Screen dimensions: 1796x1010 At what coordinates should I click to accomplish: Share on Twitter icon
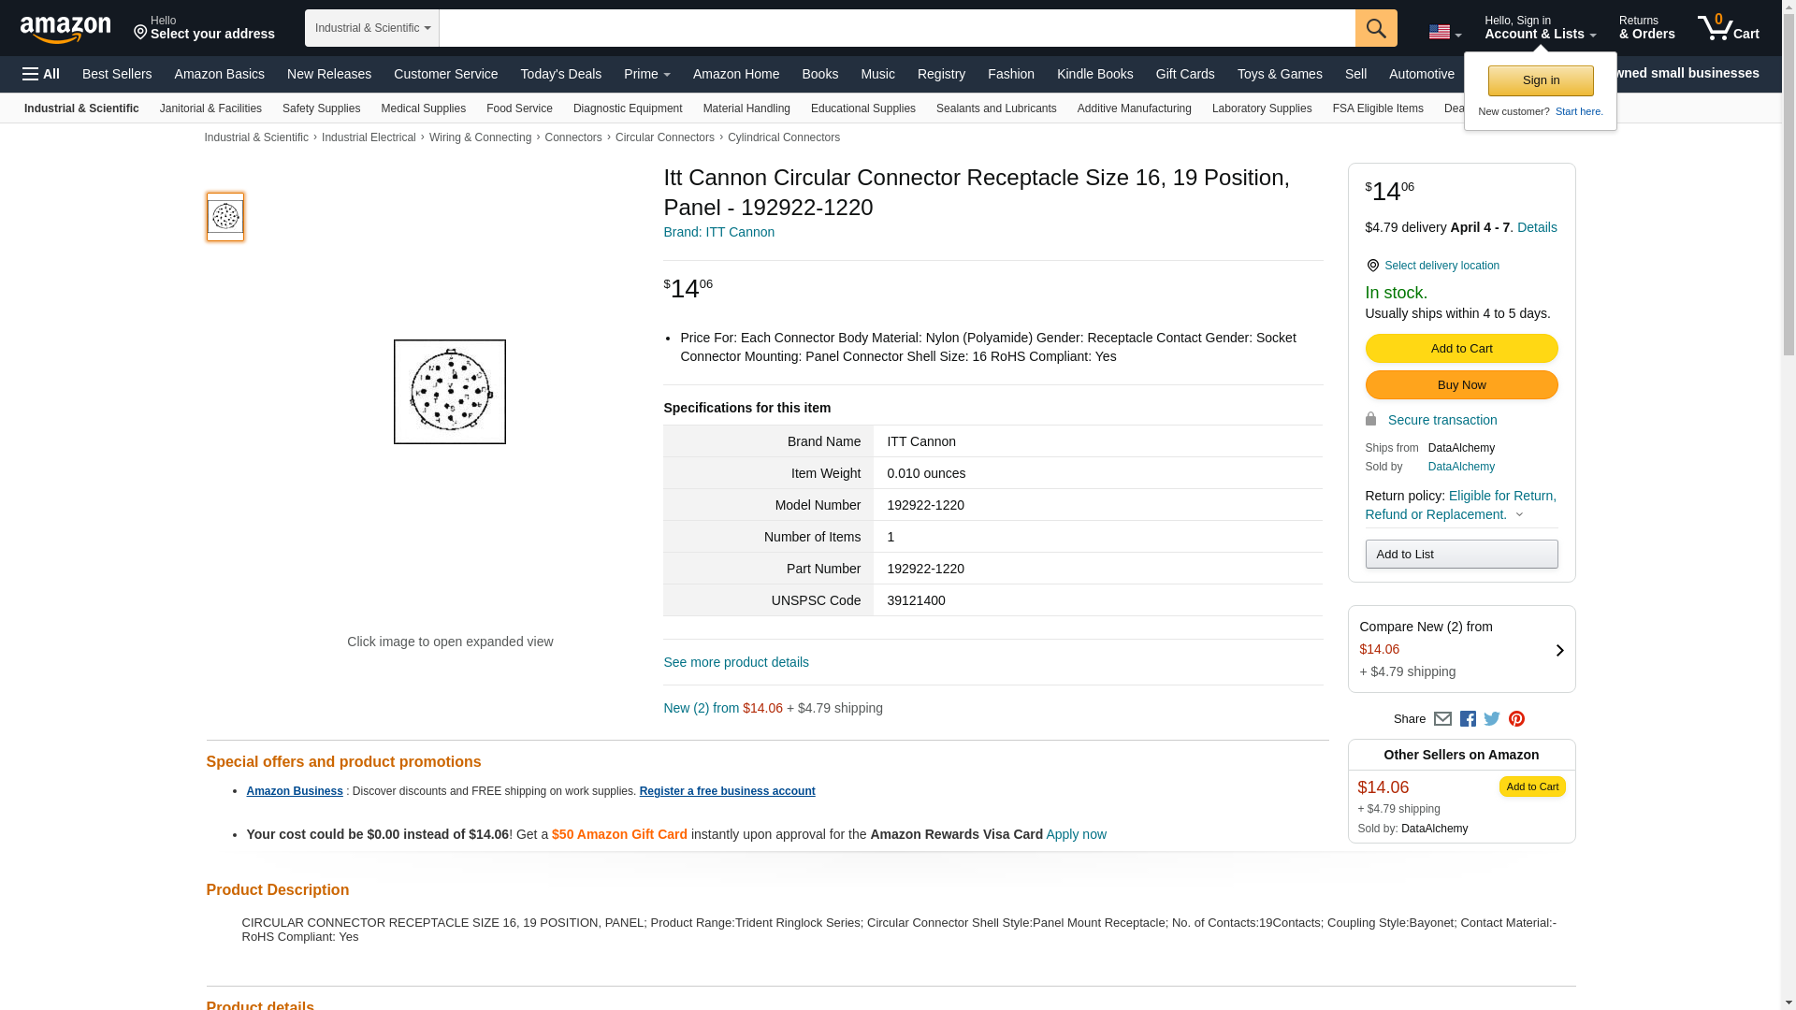coord(1492,719)
